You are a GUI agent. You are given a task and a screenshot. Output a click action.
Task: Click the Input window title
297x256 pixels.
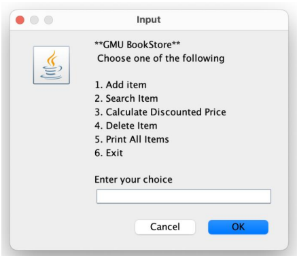149,20
